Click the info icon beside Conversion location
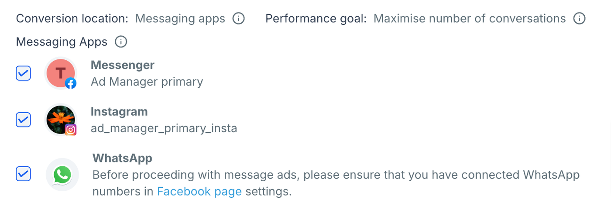Screen dimensions: 611x217 [238, 19]
